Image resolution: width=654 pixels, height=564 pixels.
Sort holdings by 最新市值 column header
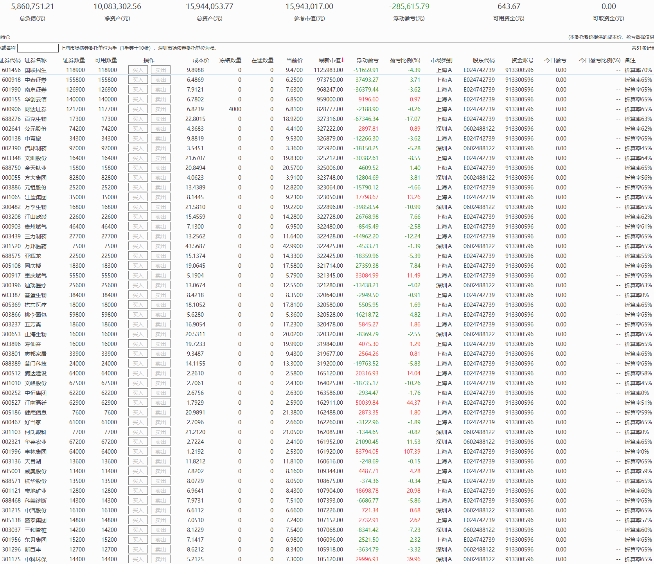[x=331, y=60]
